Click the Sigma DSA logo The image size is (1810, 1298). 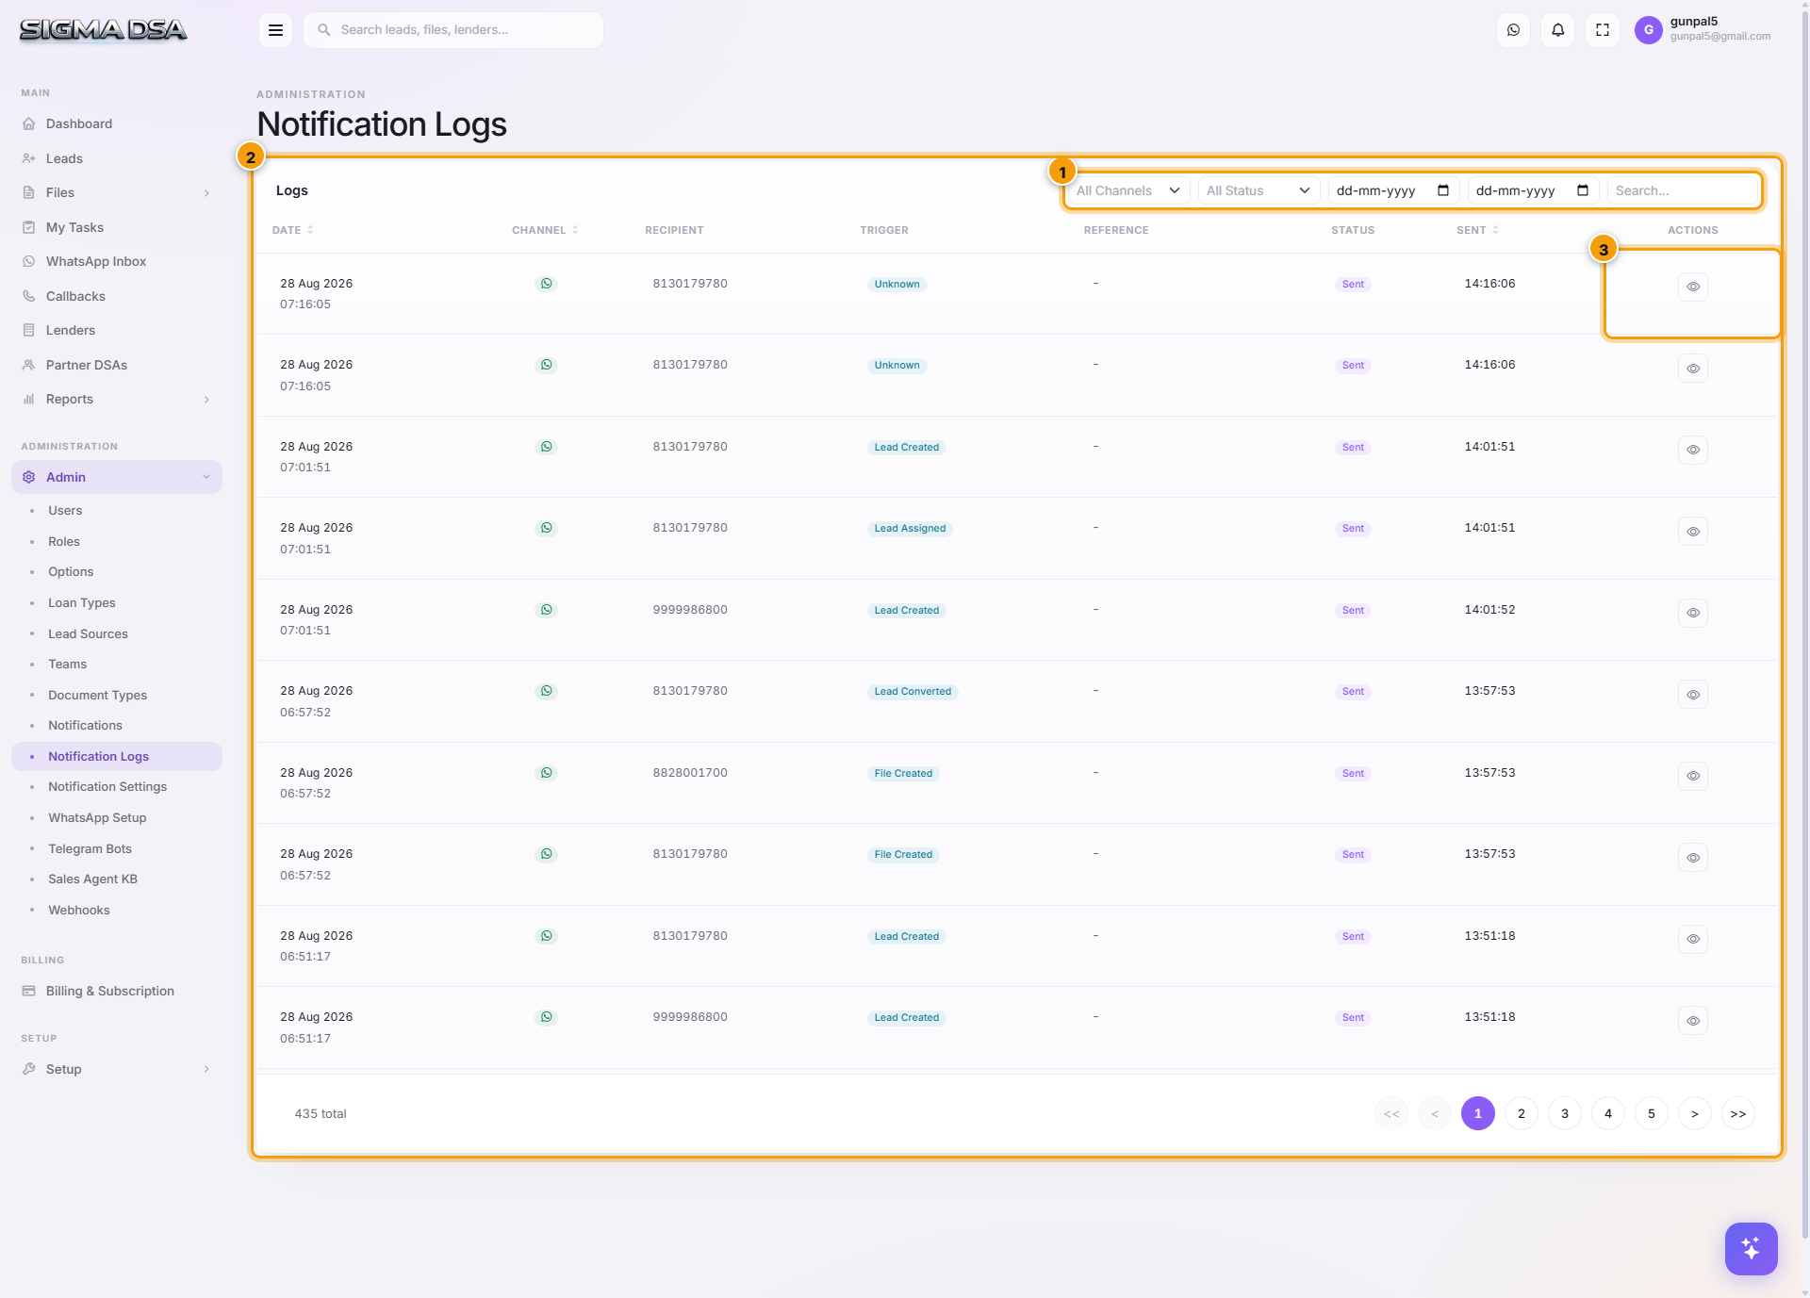click(x=103, y=30)
